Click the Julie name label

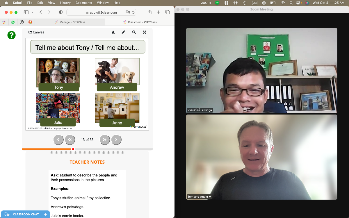tap(58, 122)
